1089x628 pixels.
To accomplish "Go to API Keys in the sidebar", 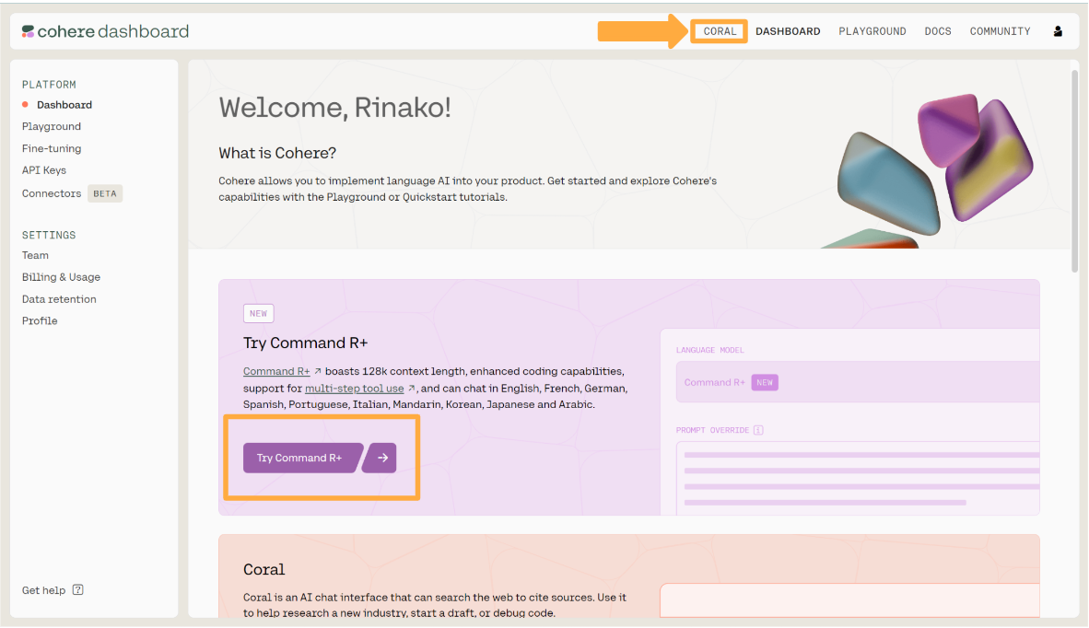I will [44, 170].
